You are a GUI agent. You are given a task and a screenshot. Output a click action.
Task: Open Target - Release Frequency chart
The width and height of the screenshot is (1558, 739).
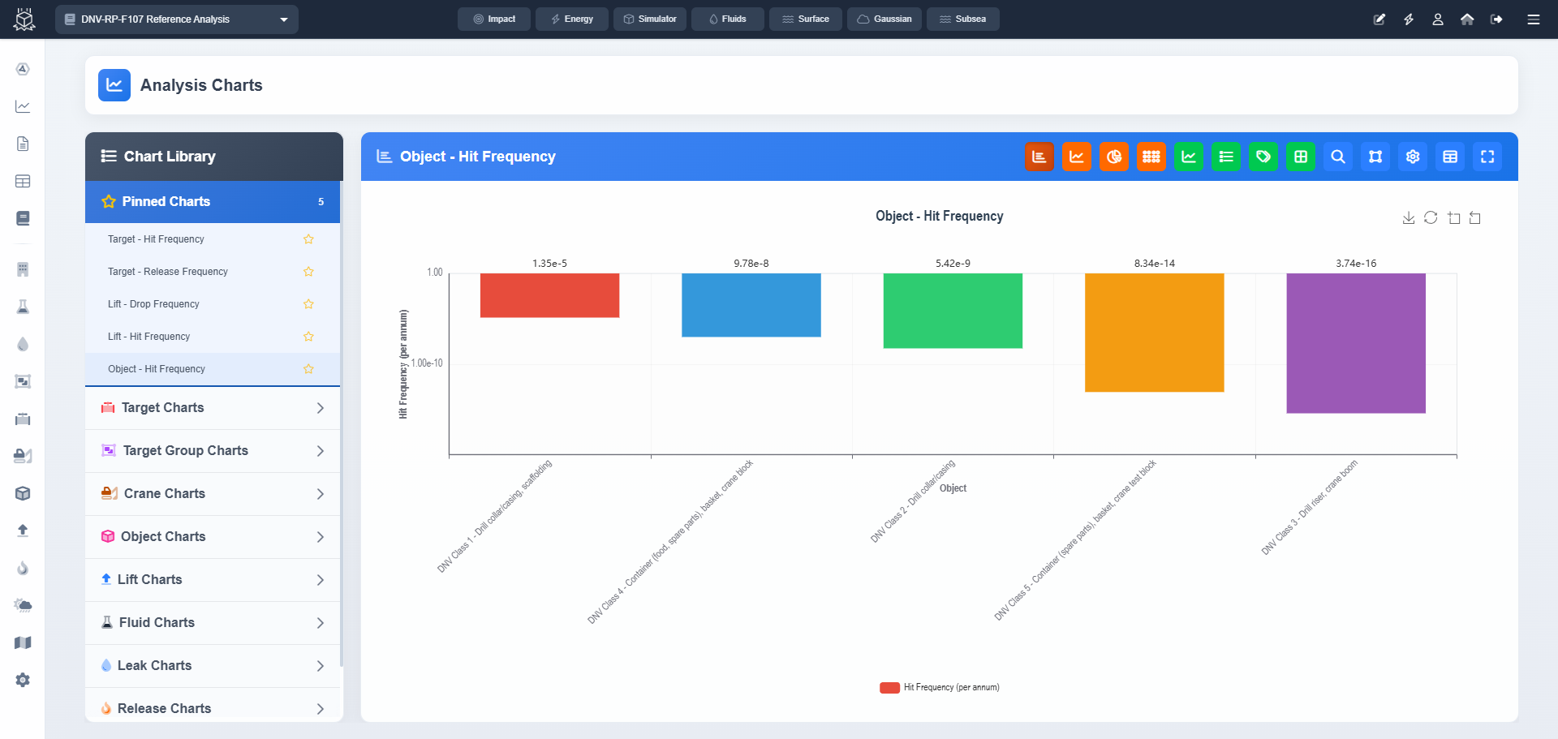pos(168,272)
